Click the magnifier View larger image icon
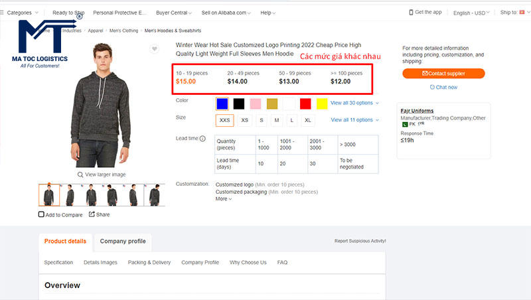531x300 pixels. click(x=80, y=175)
